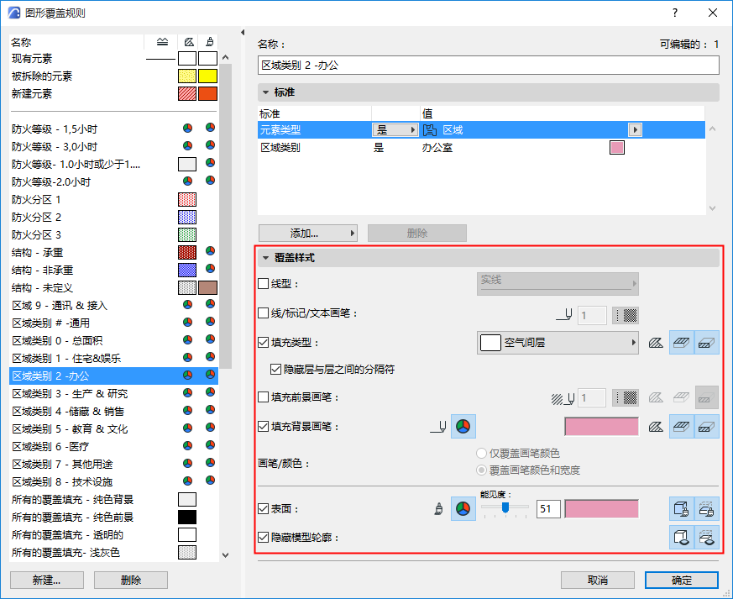Screen dimensions: 733x599
Task: Enable the 线/标记/文本画笔 checkbox
Action: 263,313
